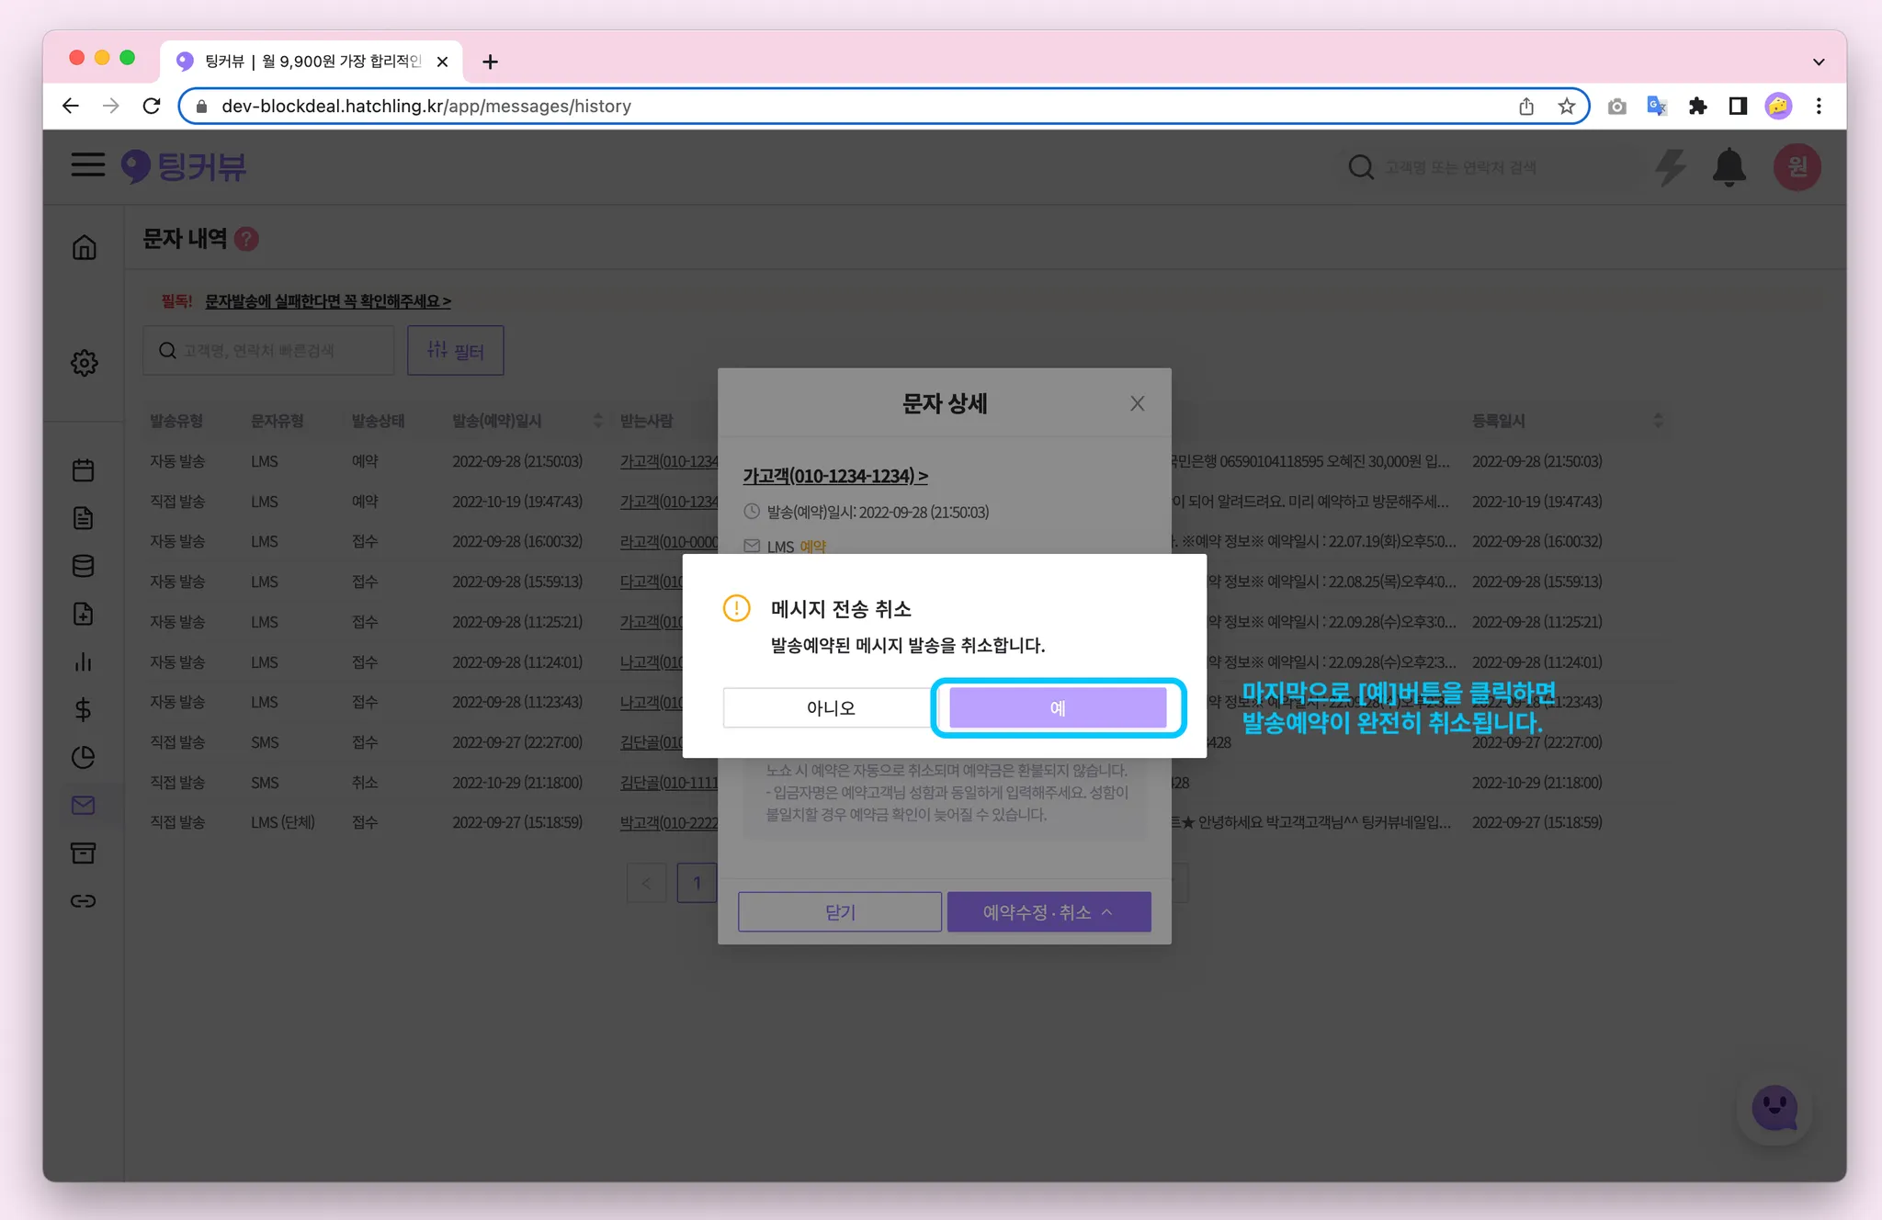Open settings gear in sidebar
Viewport: 1882px width, 1220px height.
[84, 363]
